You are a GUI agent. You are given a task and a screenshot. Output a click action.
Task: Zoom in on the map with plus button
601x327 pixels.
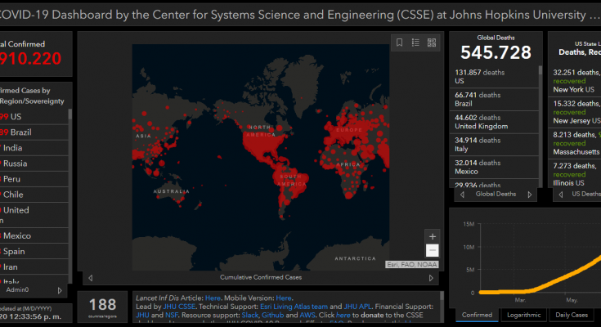[433, 236]
